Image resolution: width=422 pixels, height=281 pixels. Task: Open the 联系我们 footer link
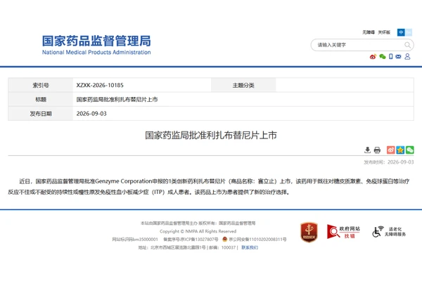coord(250,247)
